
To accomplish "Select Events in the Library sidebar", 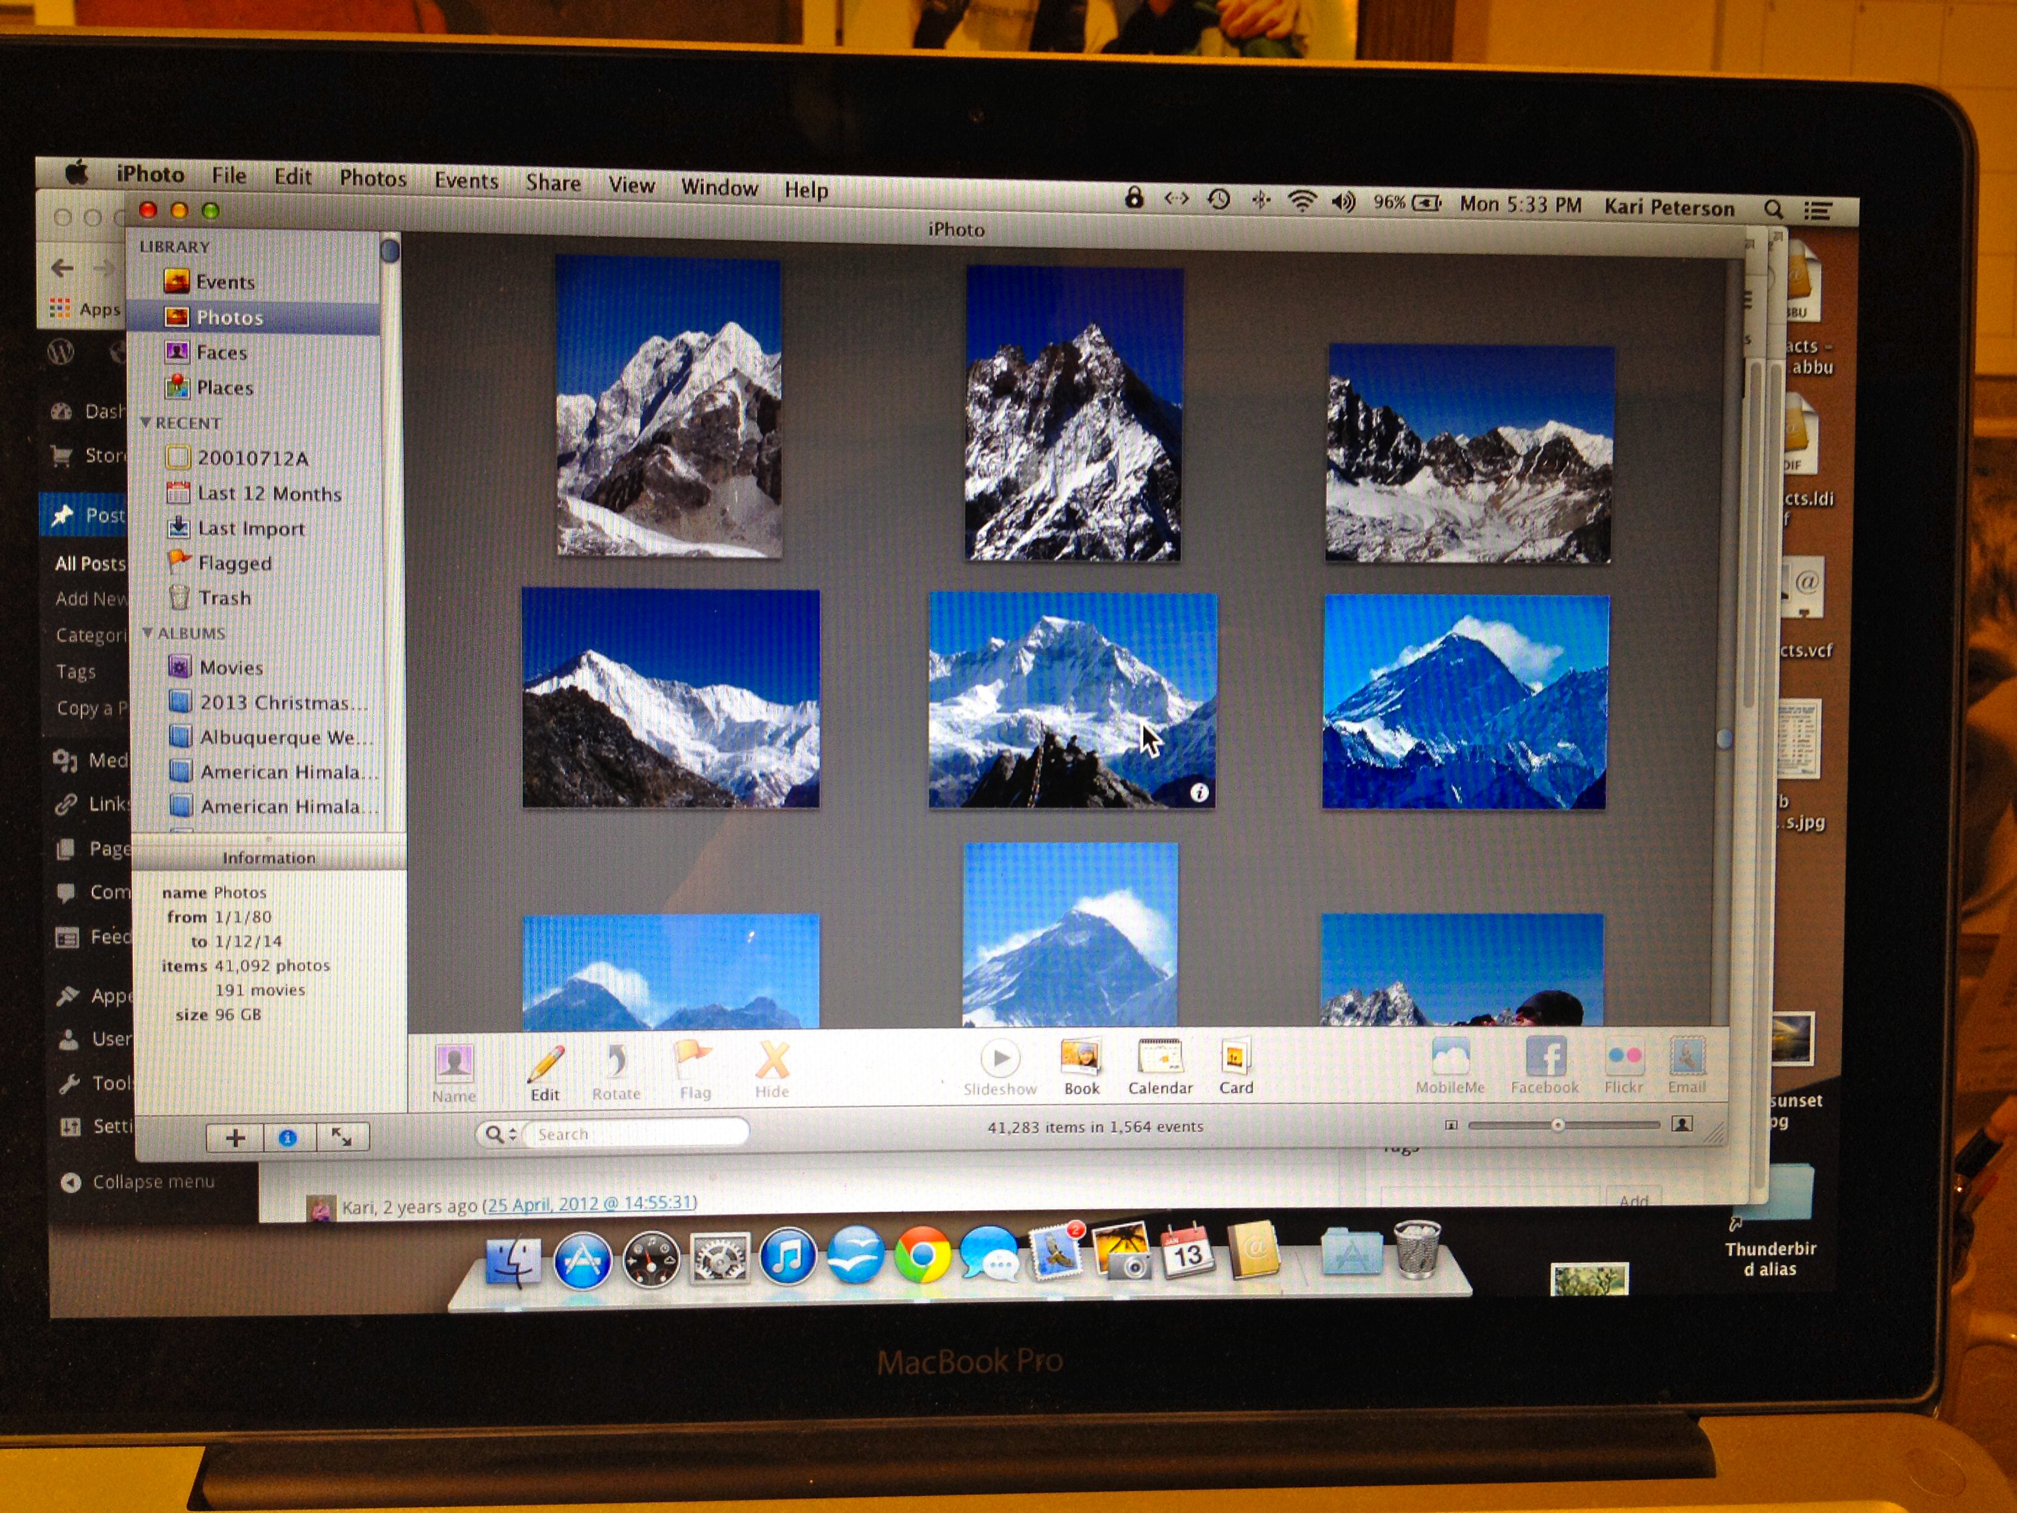I will click(224, 282).
